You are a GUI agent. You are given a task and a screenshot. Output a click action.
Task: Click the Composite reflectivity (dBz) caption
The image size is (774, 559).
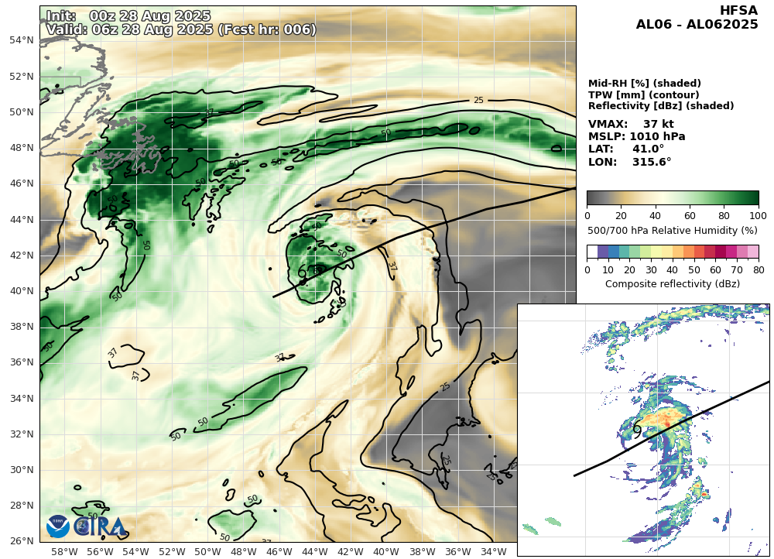[673, 284]
